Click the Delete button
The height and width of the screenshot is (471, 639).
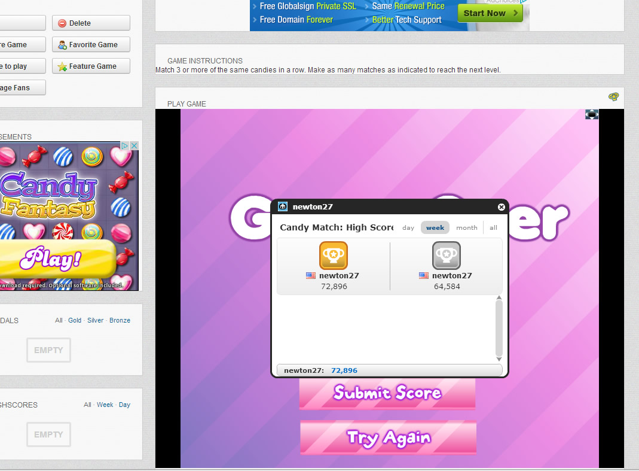click(91, 23)
